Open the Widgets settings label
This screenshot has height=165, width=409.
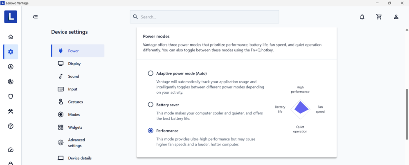[75, 128]
